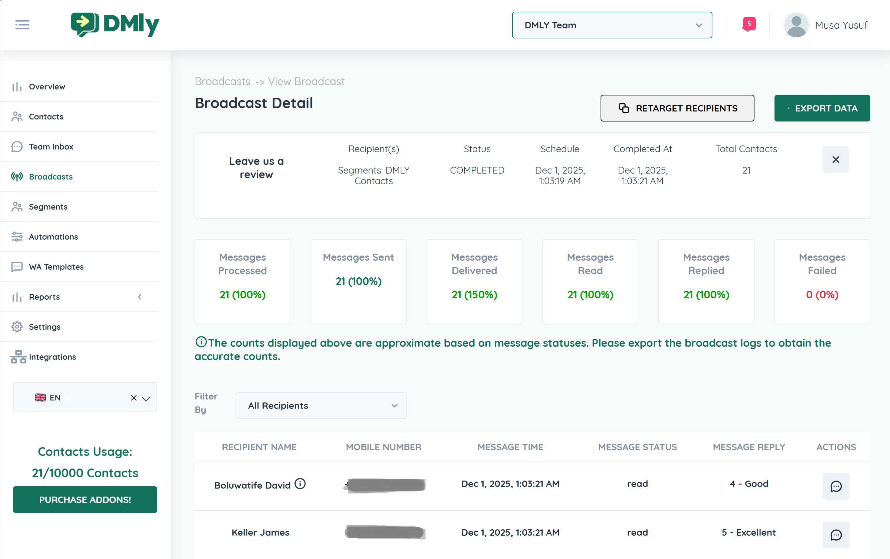Viewport: 890px width, 559px height.
Task: Click info icon beside Boluwatife David
Action: pos(300,484)
